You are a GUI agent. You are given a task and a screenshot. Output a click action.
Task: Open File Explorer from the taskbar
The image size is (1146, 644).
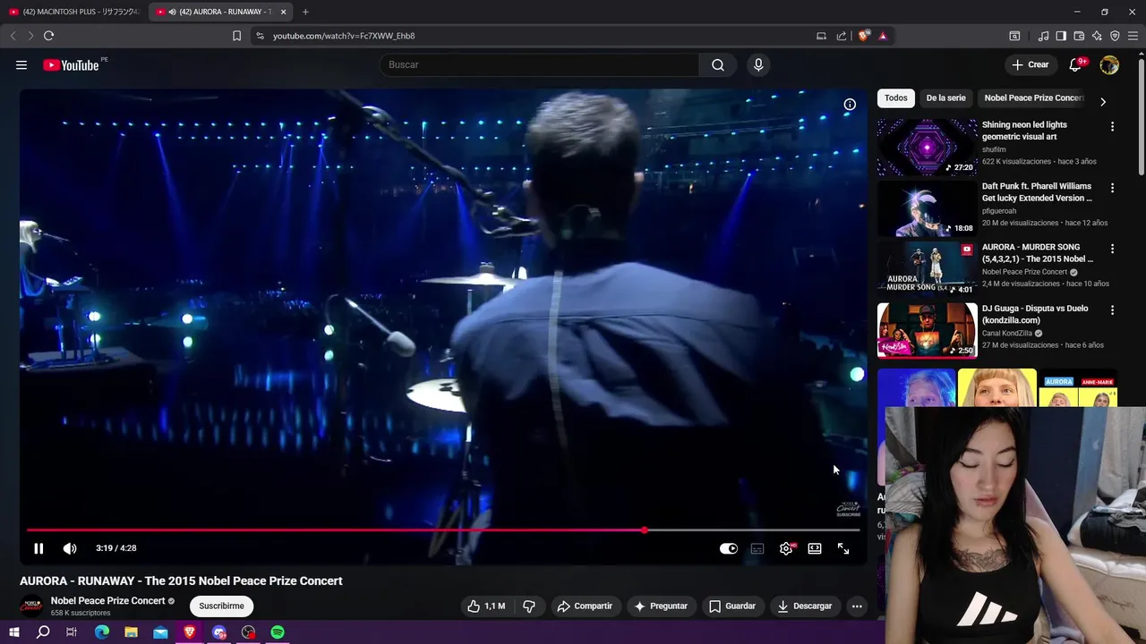(x=131, y=632)
